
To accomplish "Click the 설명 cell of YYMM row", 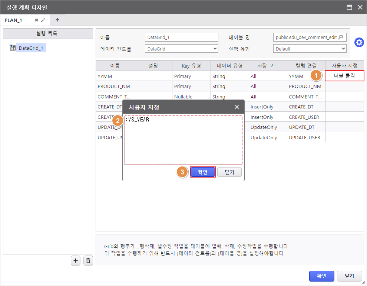I will tap(153, 76).
